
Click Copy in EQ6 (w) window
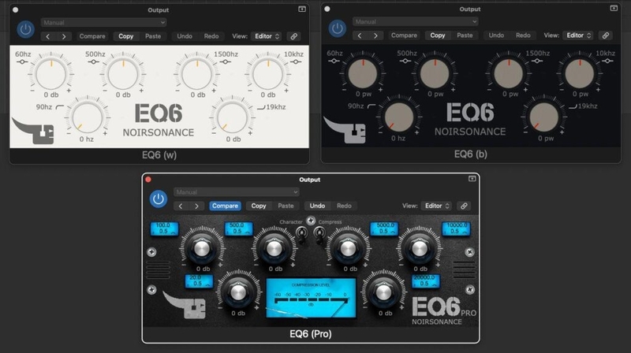click(125, 36)
